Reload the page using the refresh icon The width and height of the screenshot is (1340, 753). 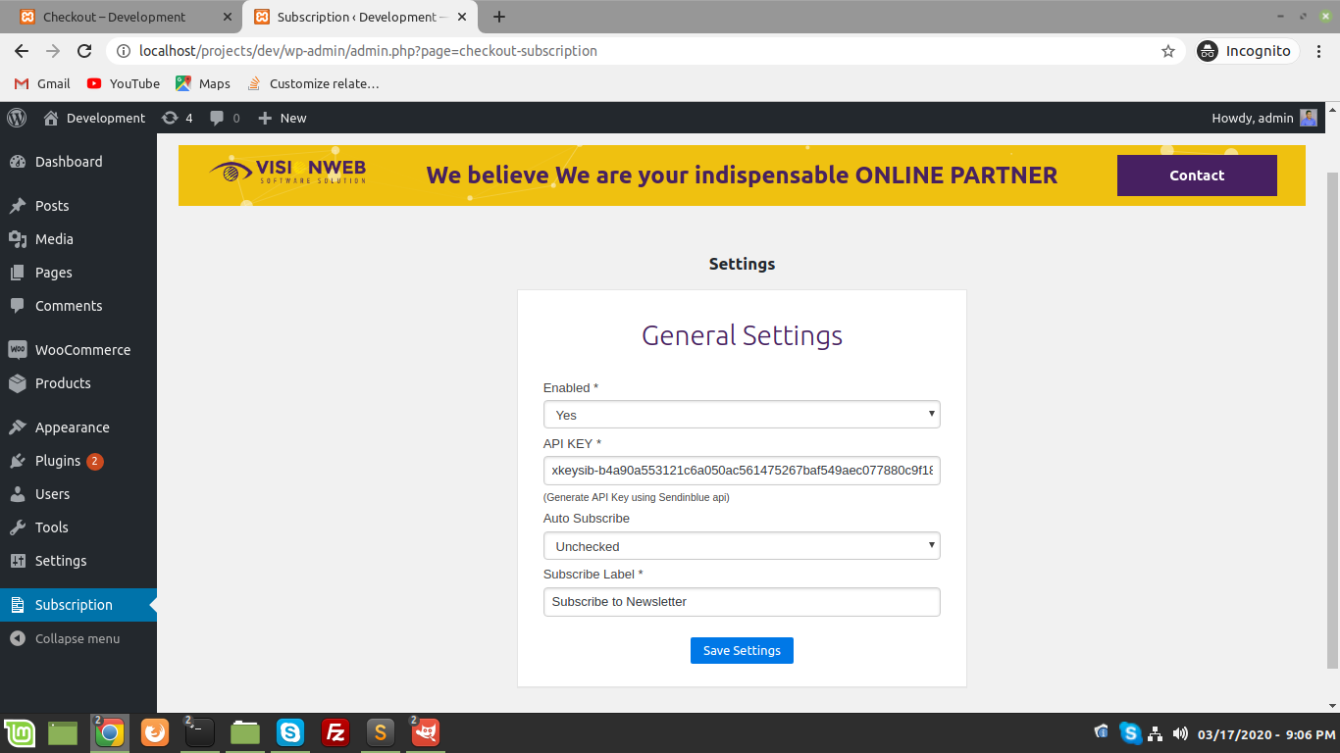coord(84,51)
